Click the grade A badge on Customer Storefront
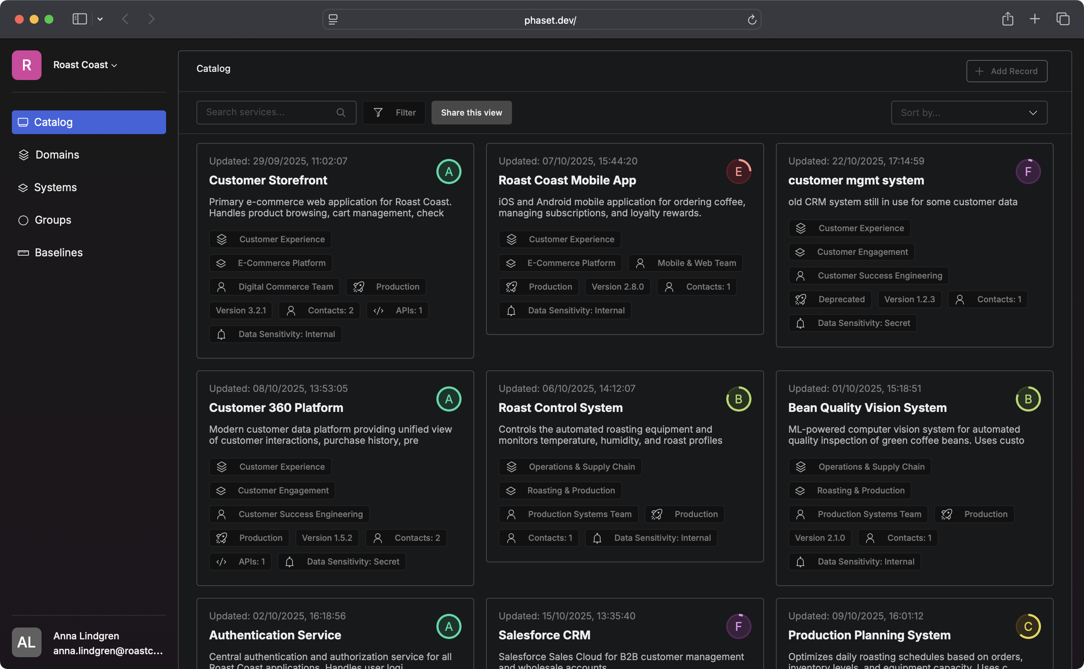 click(449, 171)
